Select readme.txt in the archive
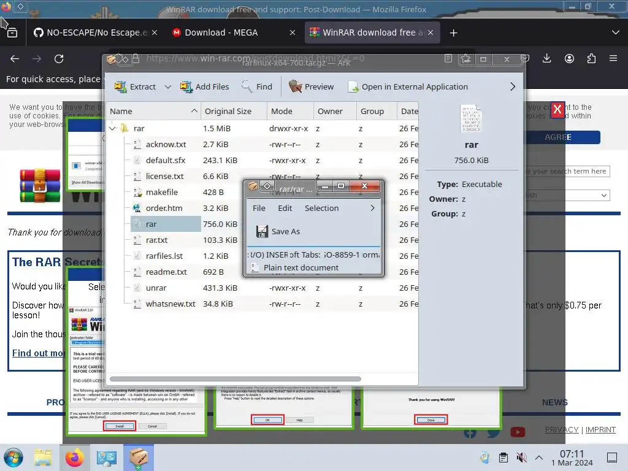The image size is (628, 471). click(x=166, y=272)
